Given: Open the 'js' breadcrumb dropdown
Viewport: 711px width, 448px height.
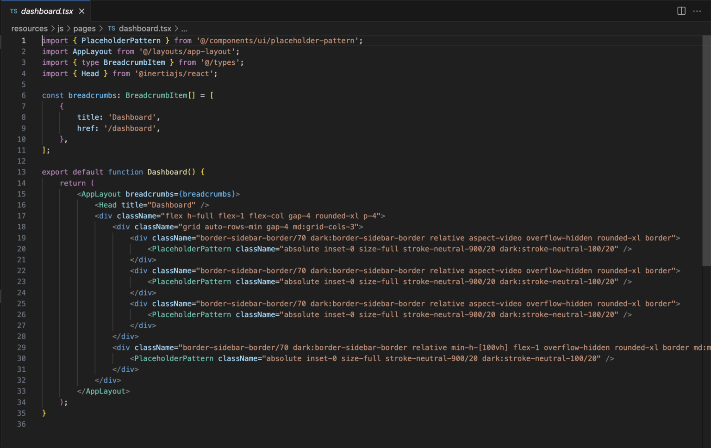Looking at the screenshot, I should 60,28.
